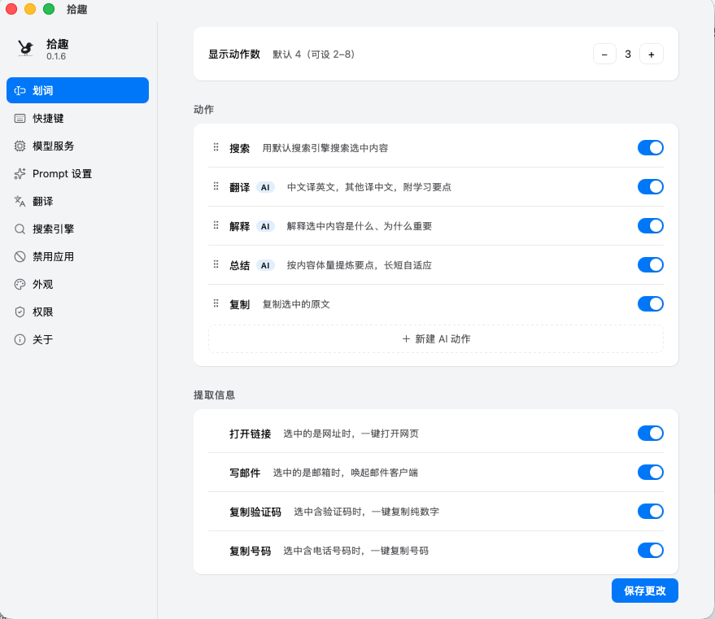Click the description 用默认搜索引擎搜索选中内容
This screenshot has width=715, height=619.
325,148
